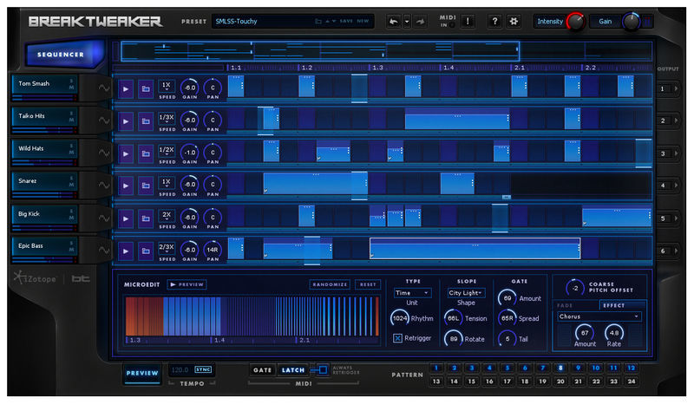The height and width of the screenshot is (404, 694).
Task: Click the Epic Bass 14R pan knob
Action: point(213,250)
